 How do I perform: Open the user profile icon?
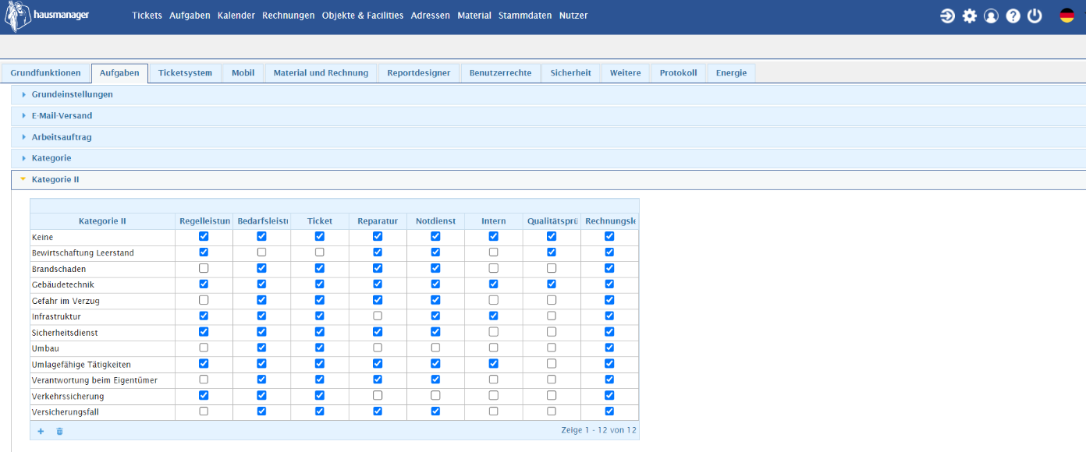pyautogui.click(x=992, y=16)
